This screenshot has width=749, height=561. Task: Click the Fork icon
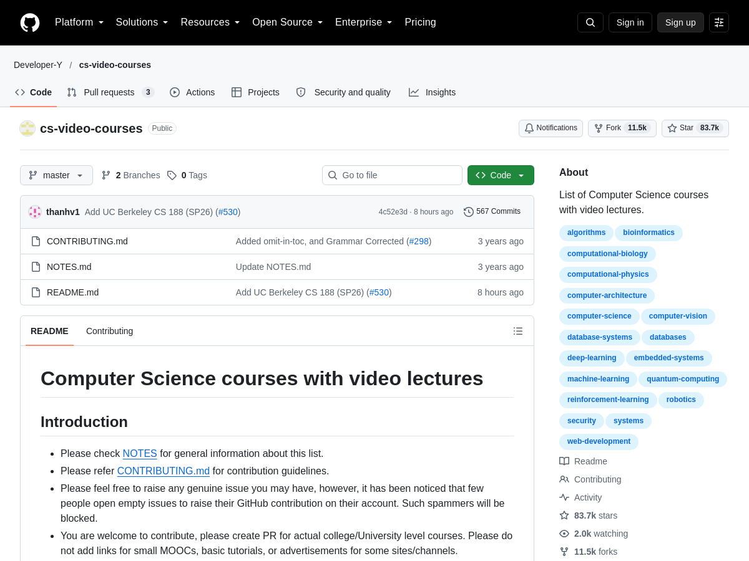599,128
